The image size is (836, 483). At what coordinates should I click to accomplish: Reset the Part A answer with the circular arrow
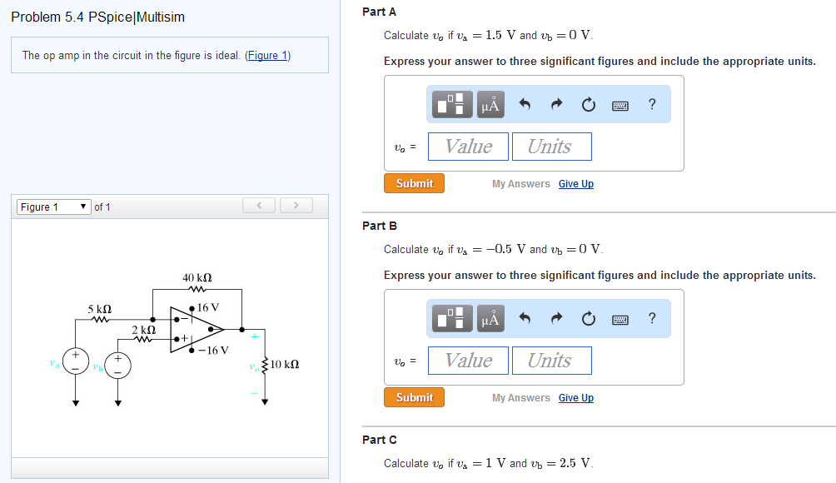click(x=587, y=103)
